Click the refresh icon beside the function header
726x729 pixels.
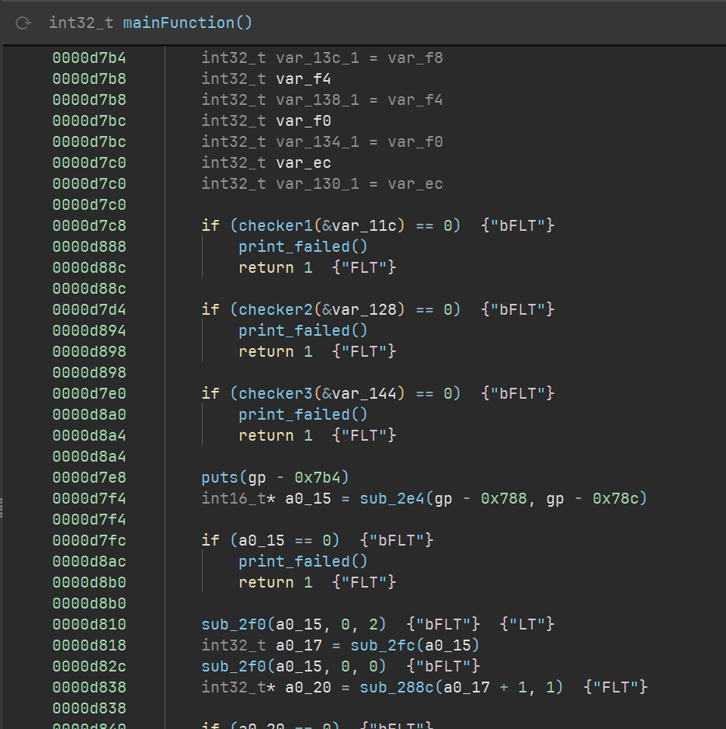coord(23,23)
